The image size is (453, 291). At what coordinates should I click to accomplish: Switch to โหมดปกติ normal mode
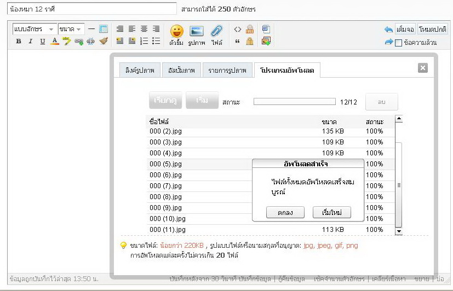tap(433, 29)
